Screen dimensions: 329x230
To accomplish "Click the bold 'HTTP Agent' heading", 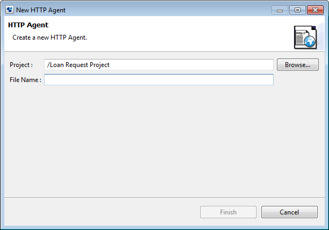I will tap(28, 25).
